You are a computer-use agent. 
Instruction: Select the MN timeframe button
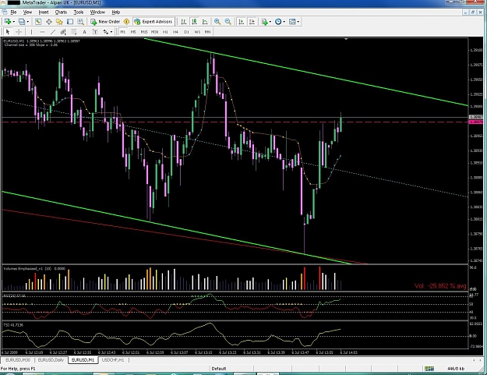coord(208,32)
